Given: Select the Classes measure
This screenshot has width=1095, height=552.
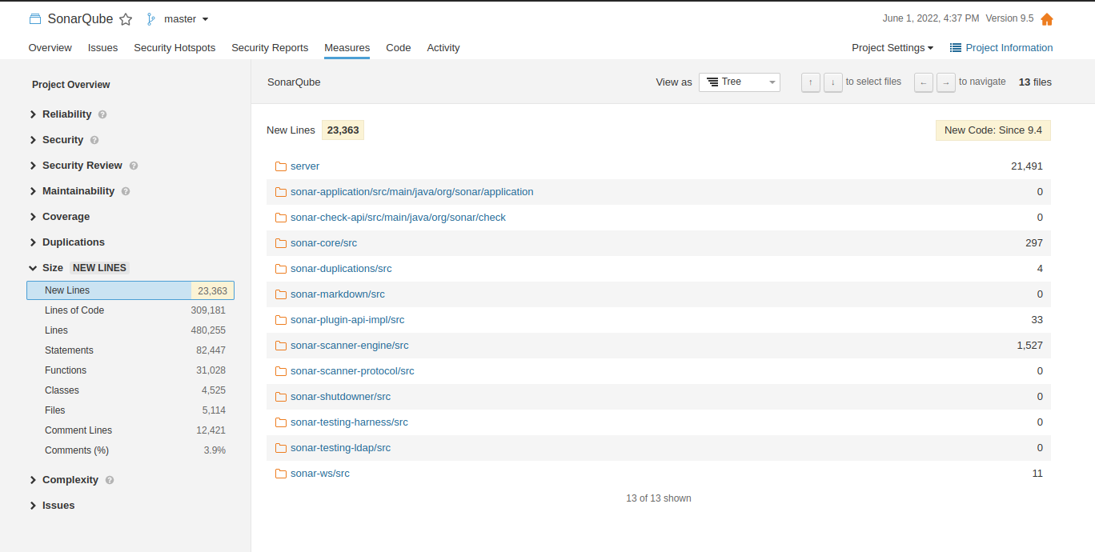Looking at the screenshot, I should click(130, 390).
